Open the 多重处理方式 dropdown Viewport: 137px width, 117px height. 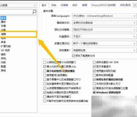coord(104,44)
